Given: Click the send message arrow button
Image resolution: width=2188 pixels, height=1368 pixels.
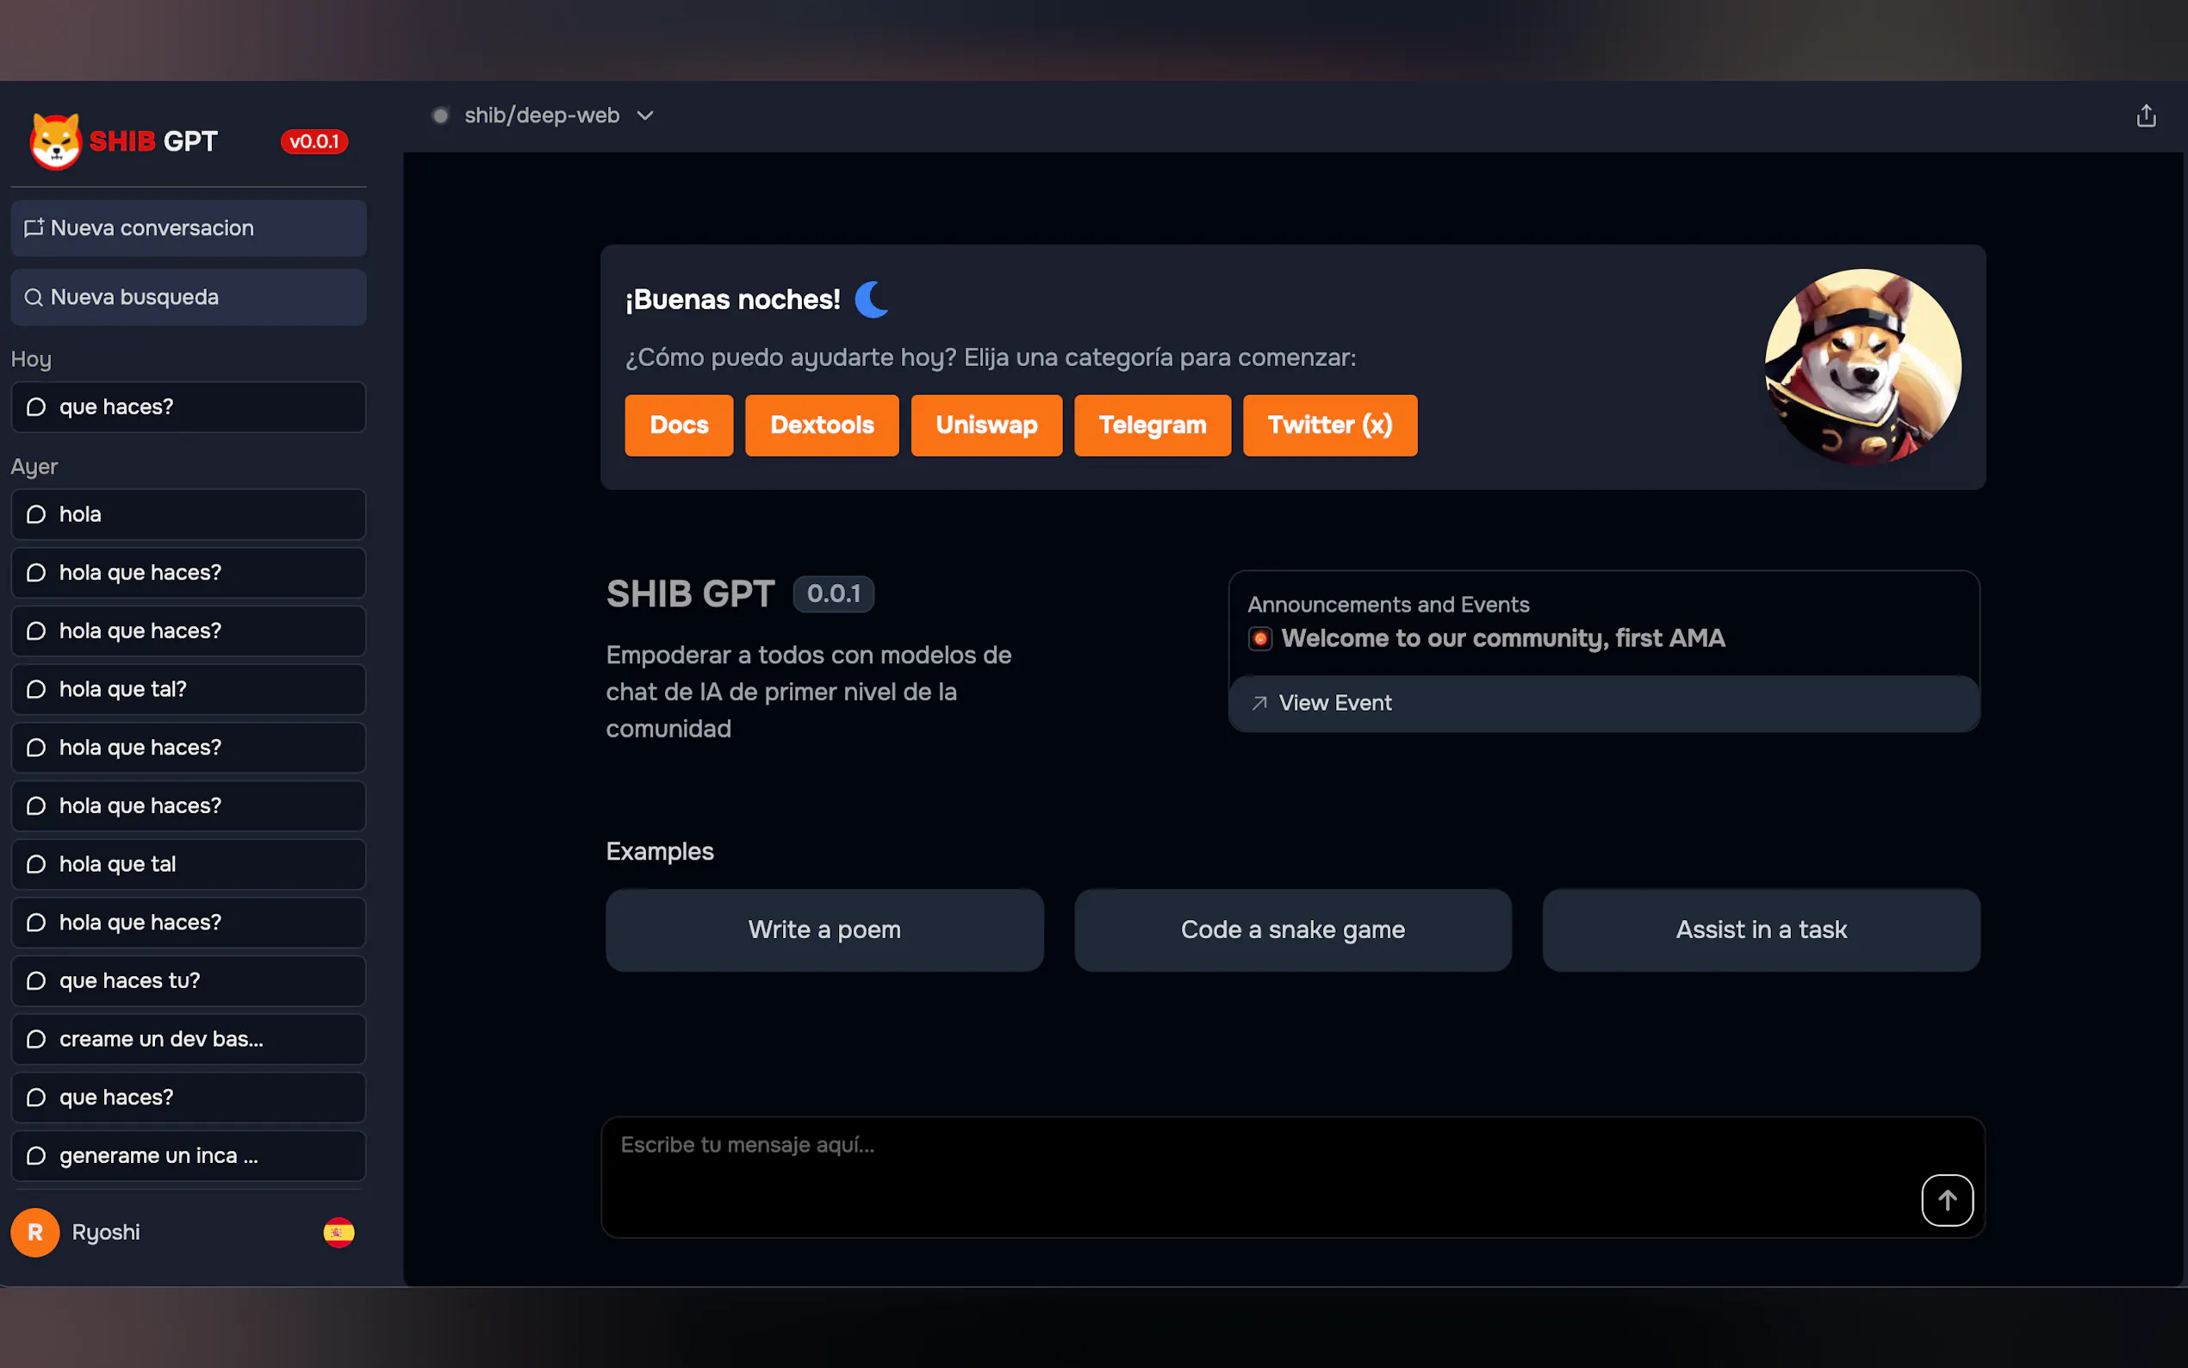Looking at the screenshot, I should pyautogui.click(x=1947, y=1200).
